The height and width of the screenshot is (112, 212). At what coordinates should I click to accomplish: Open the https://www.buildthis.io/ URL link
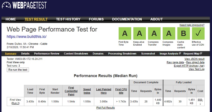(x=27, y=37)
